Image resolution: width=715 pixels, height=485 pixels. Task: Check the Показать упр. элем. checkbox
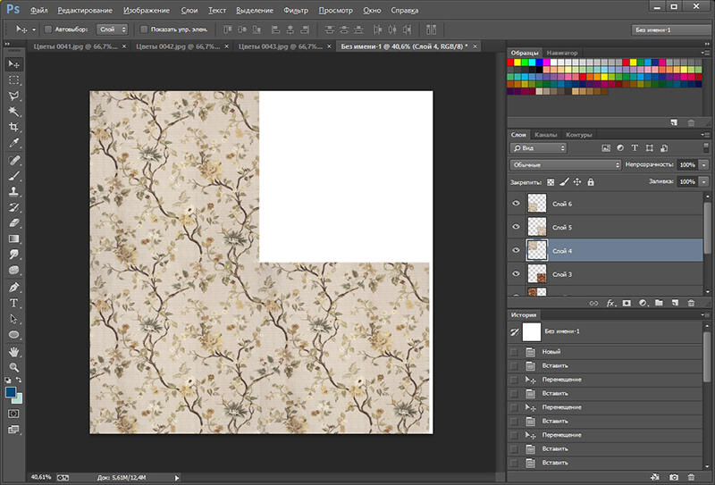[x=143, y=29]
